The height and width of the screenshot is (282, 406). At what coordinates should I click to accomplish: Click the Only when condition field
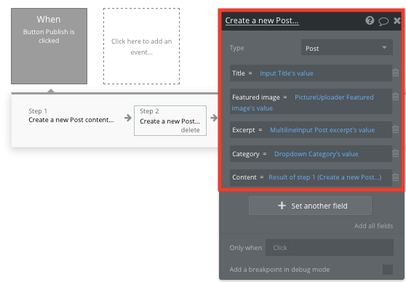[330, 248]
